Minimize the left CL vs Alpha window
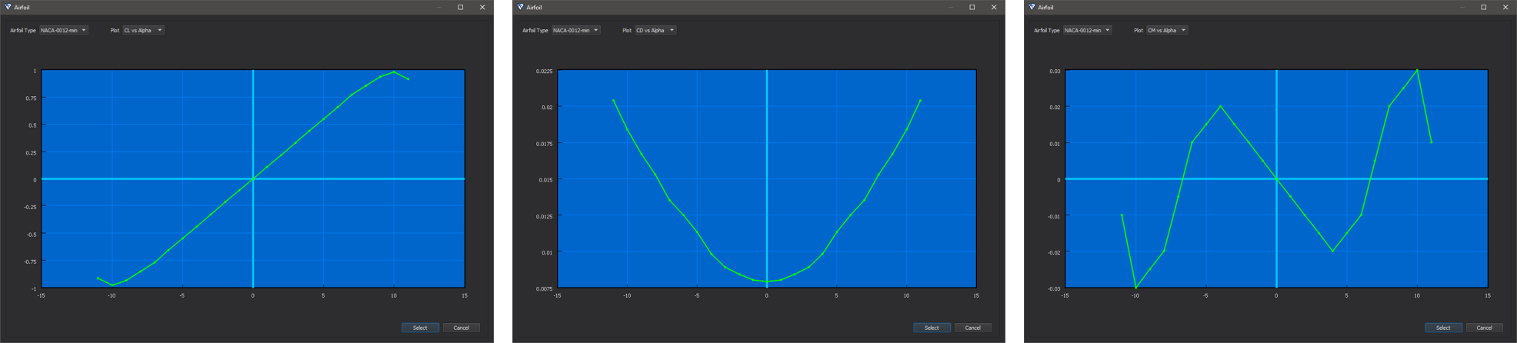 coord(439,7)
